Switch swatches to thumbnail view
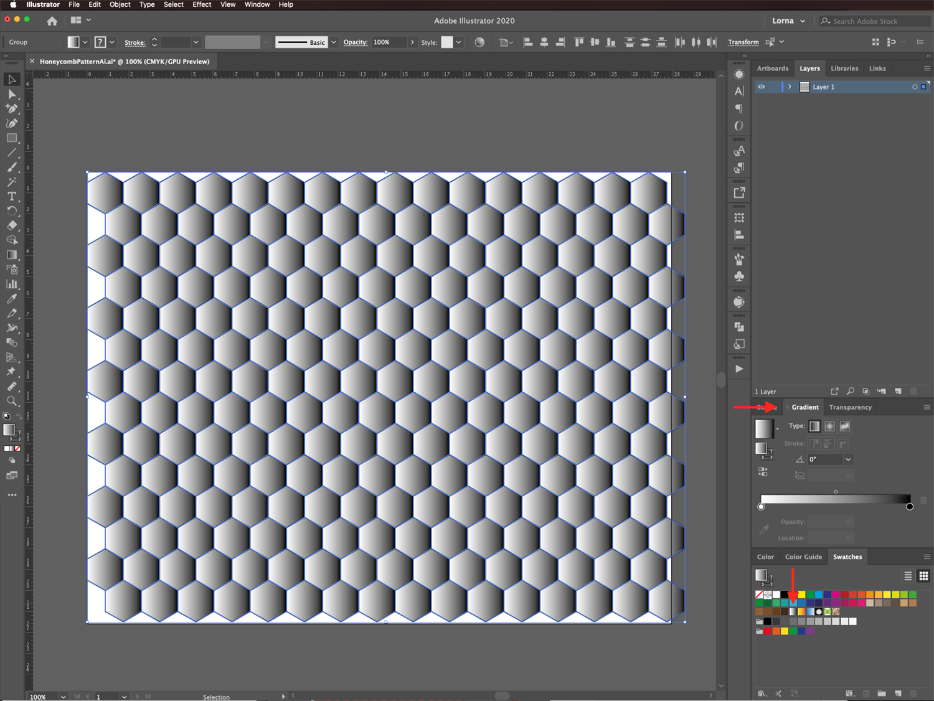This screenshot has height=701, width=934. (x=923, y=576)
